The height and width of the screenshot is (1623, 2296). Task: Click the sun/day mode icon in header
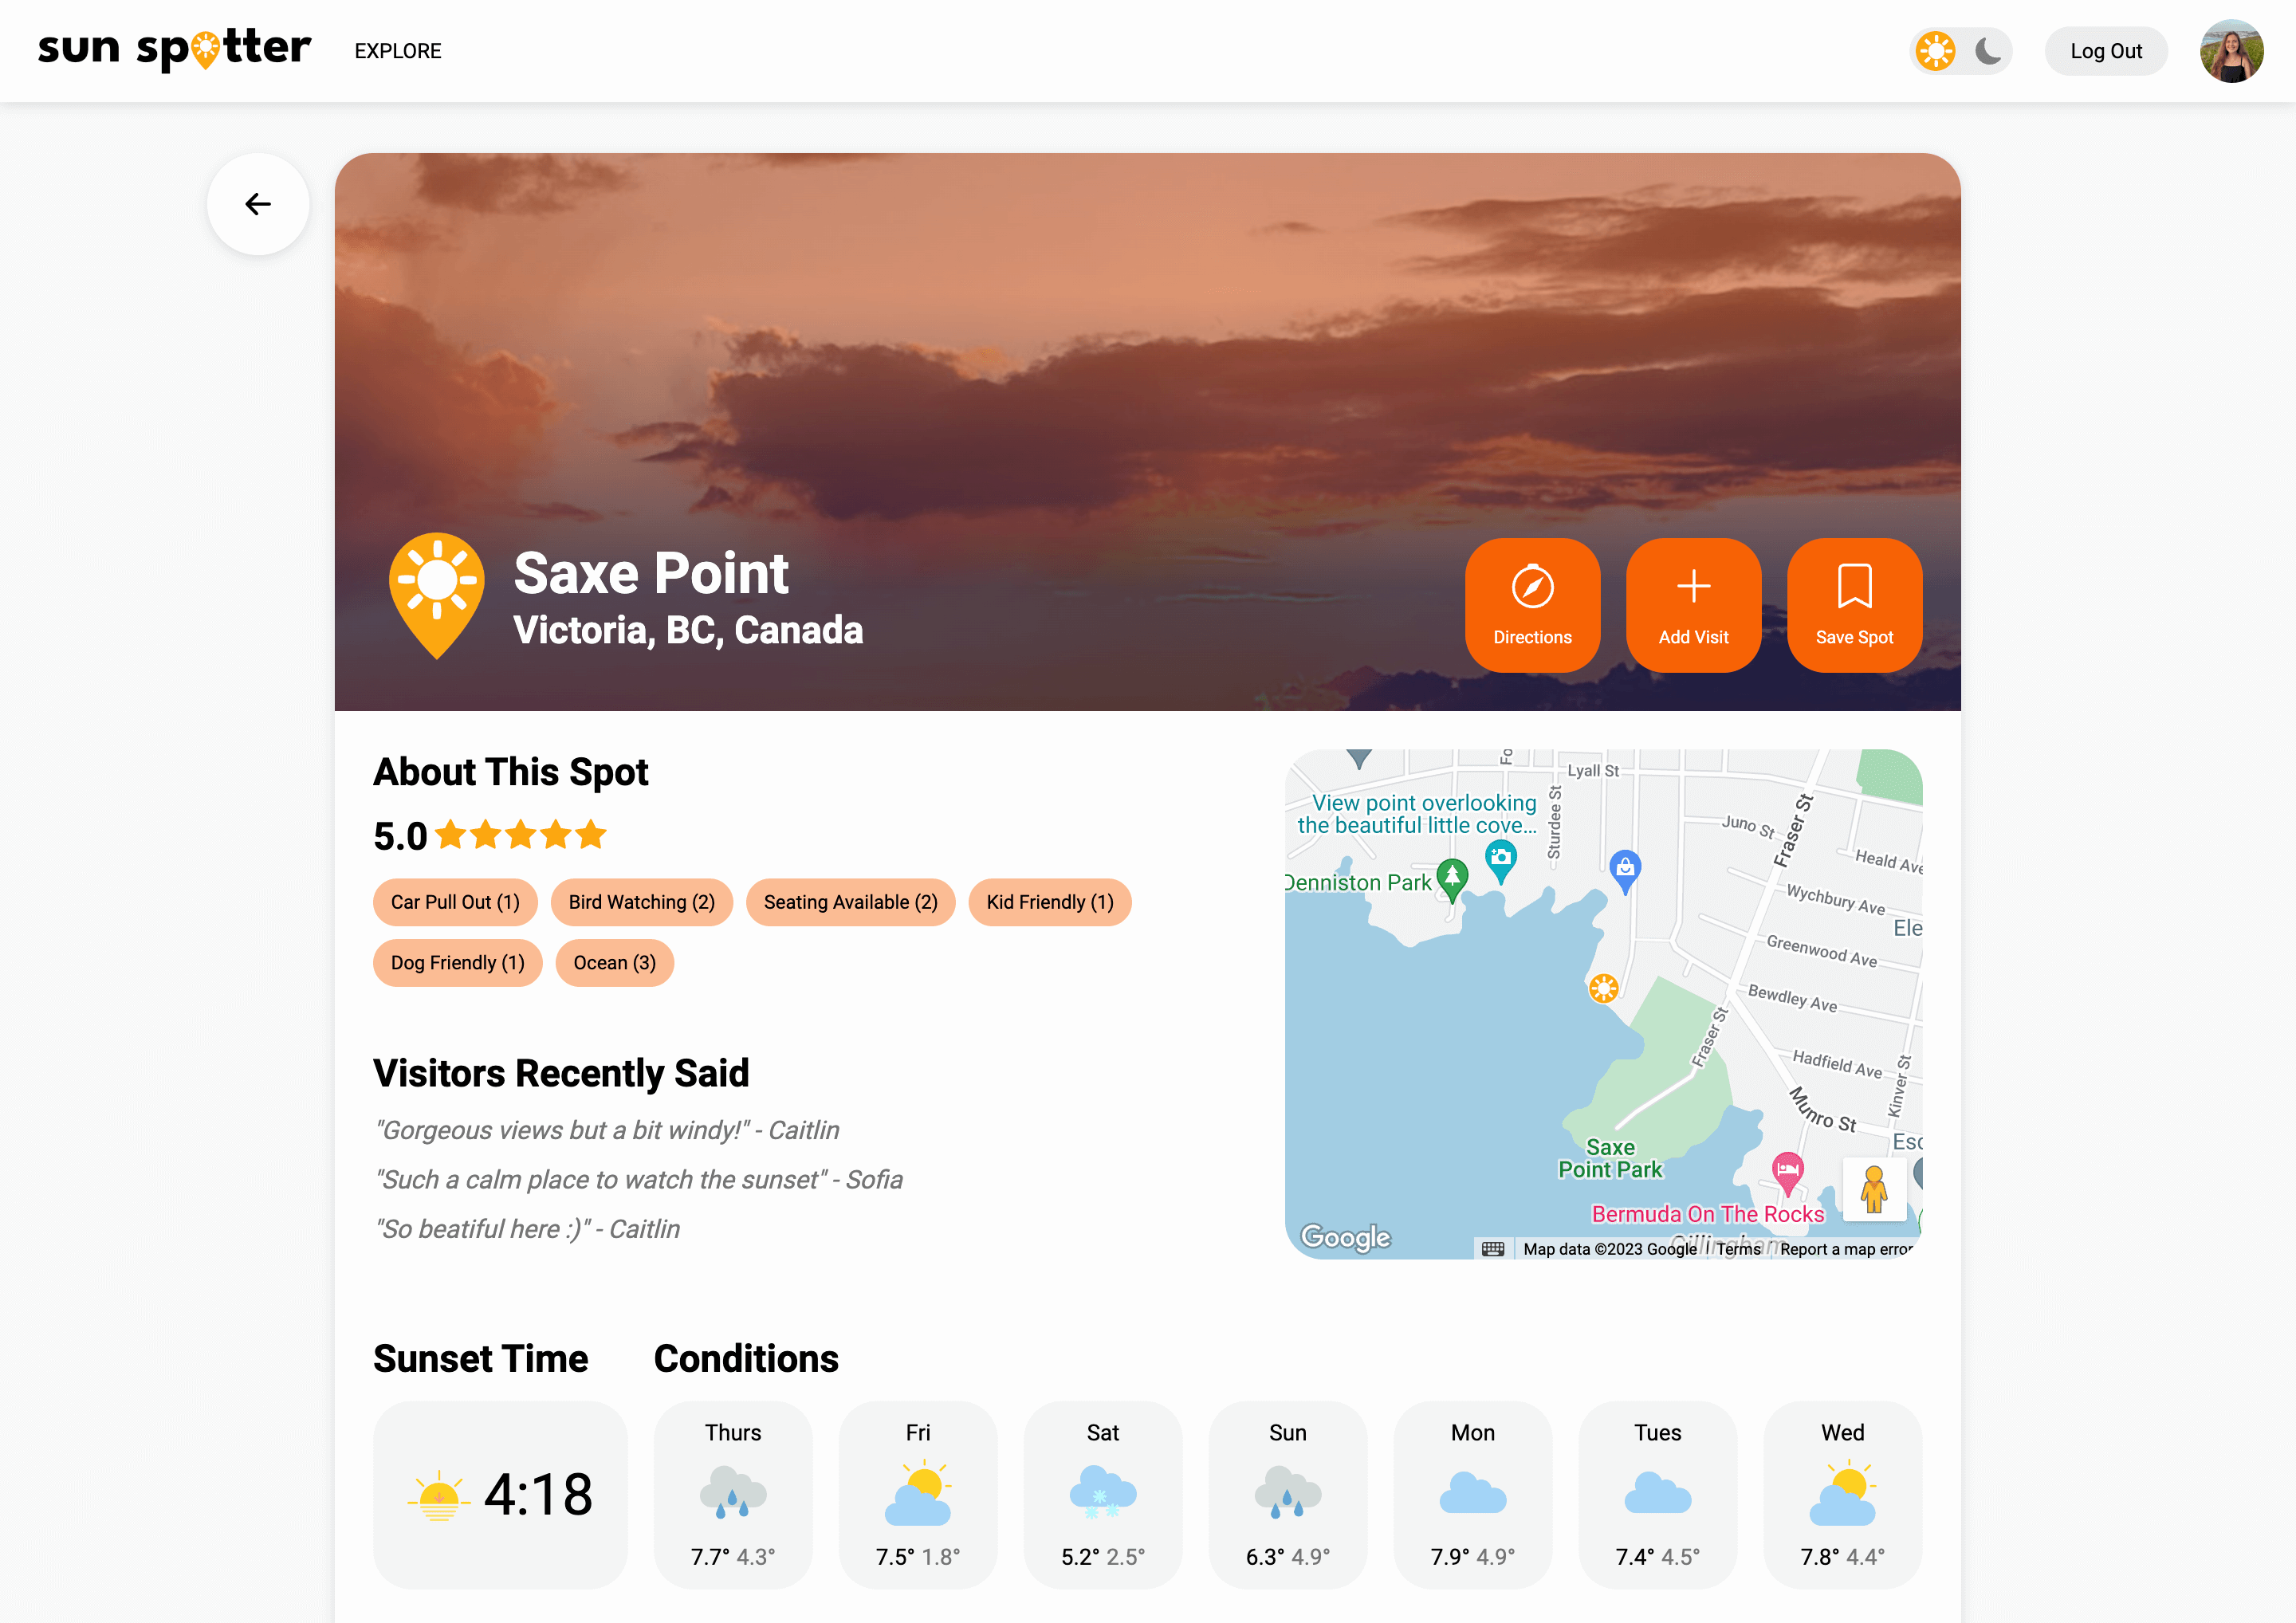point(1936,51)
